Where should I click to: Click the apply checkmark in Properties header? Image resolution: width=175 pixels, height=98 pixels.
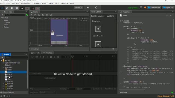[171, 16]
